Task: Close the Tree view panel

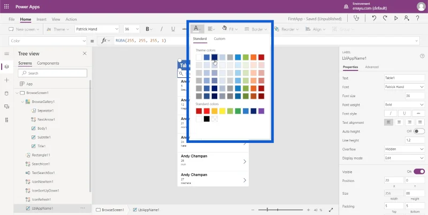Action: coord(85,53)
